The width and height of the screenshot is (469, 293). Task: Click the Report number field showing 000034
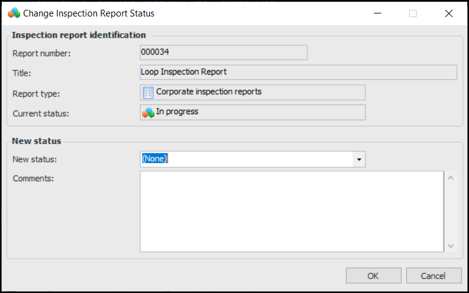(x=223, y=52)
